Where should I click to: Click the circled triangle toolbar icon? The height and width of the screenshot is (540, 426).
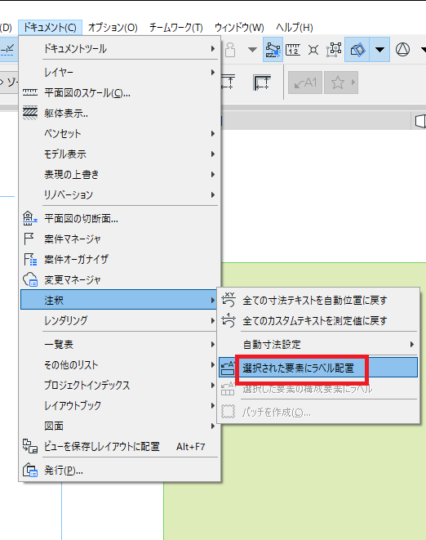pyautogui.click(x=402, y=50)
